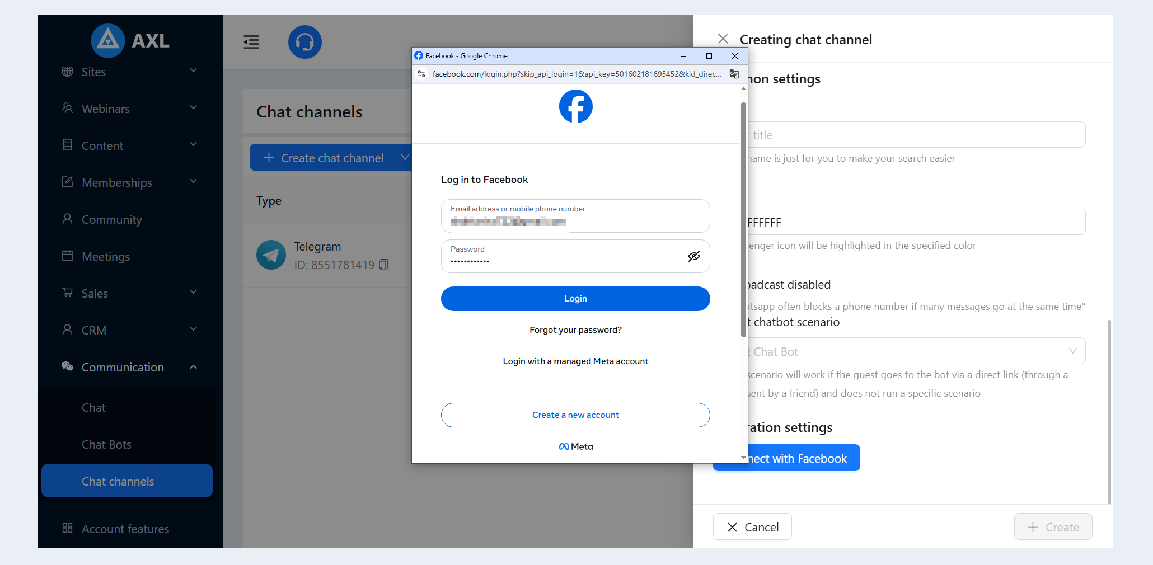Click the Telegram channel name text
Screen dimensions: 1153x565
pos(317,247)
